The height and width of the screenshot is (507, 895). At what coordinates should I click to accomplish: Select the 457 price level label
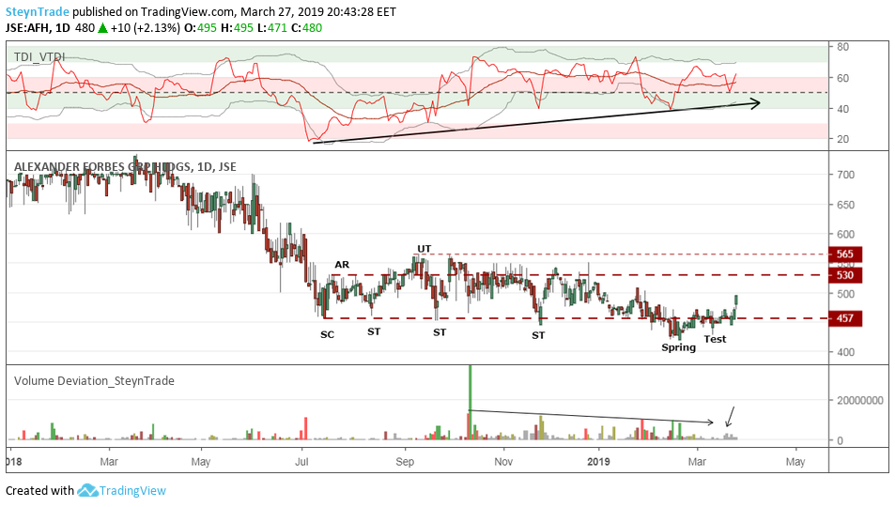pyautogui.click(x=845, y=318)
